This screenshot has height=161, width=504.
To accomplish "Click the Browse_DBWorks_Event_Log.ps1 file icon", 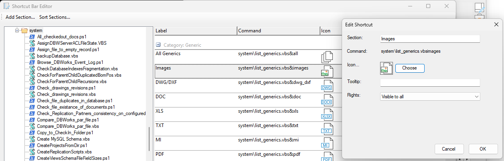I will coord(32,62).
